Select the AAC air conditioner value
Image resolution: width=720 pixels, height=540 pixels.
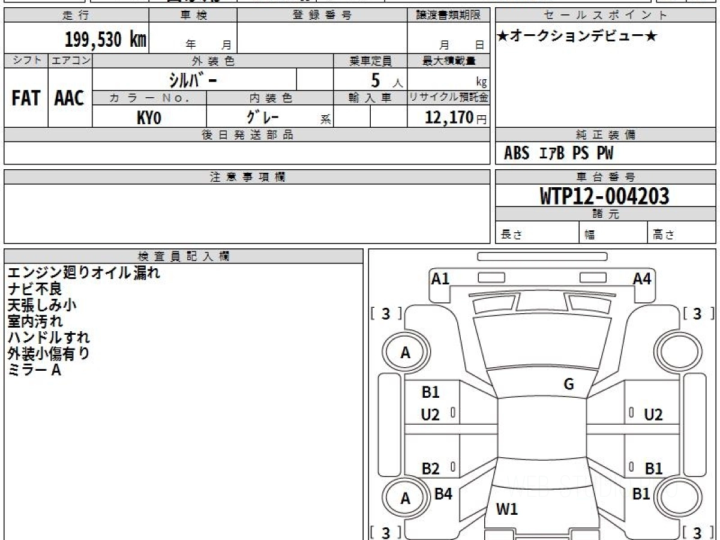70,98
